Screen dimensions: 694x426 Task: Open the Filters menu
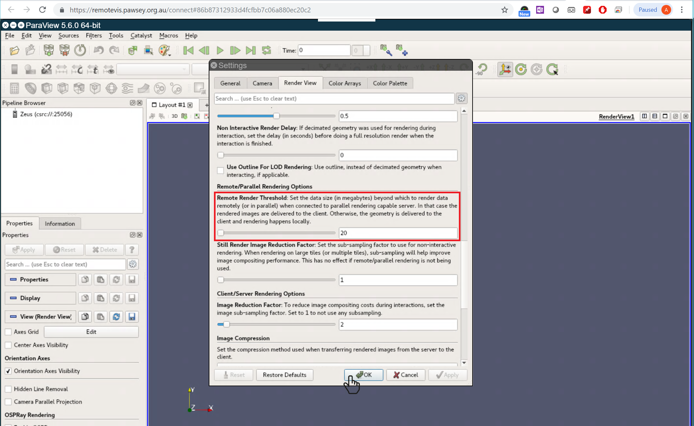pos(94,36)
